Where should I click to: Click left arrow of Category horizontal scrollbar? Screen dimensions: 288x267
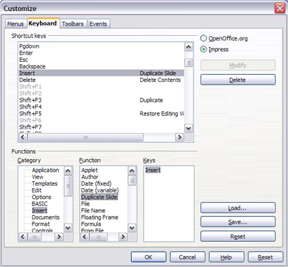23,237
